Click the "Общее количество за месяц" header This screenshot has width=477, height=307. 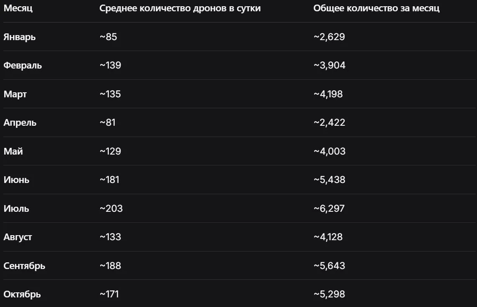376,8
